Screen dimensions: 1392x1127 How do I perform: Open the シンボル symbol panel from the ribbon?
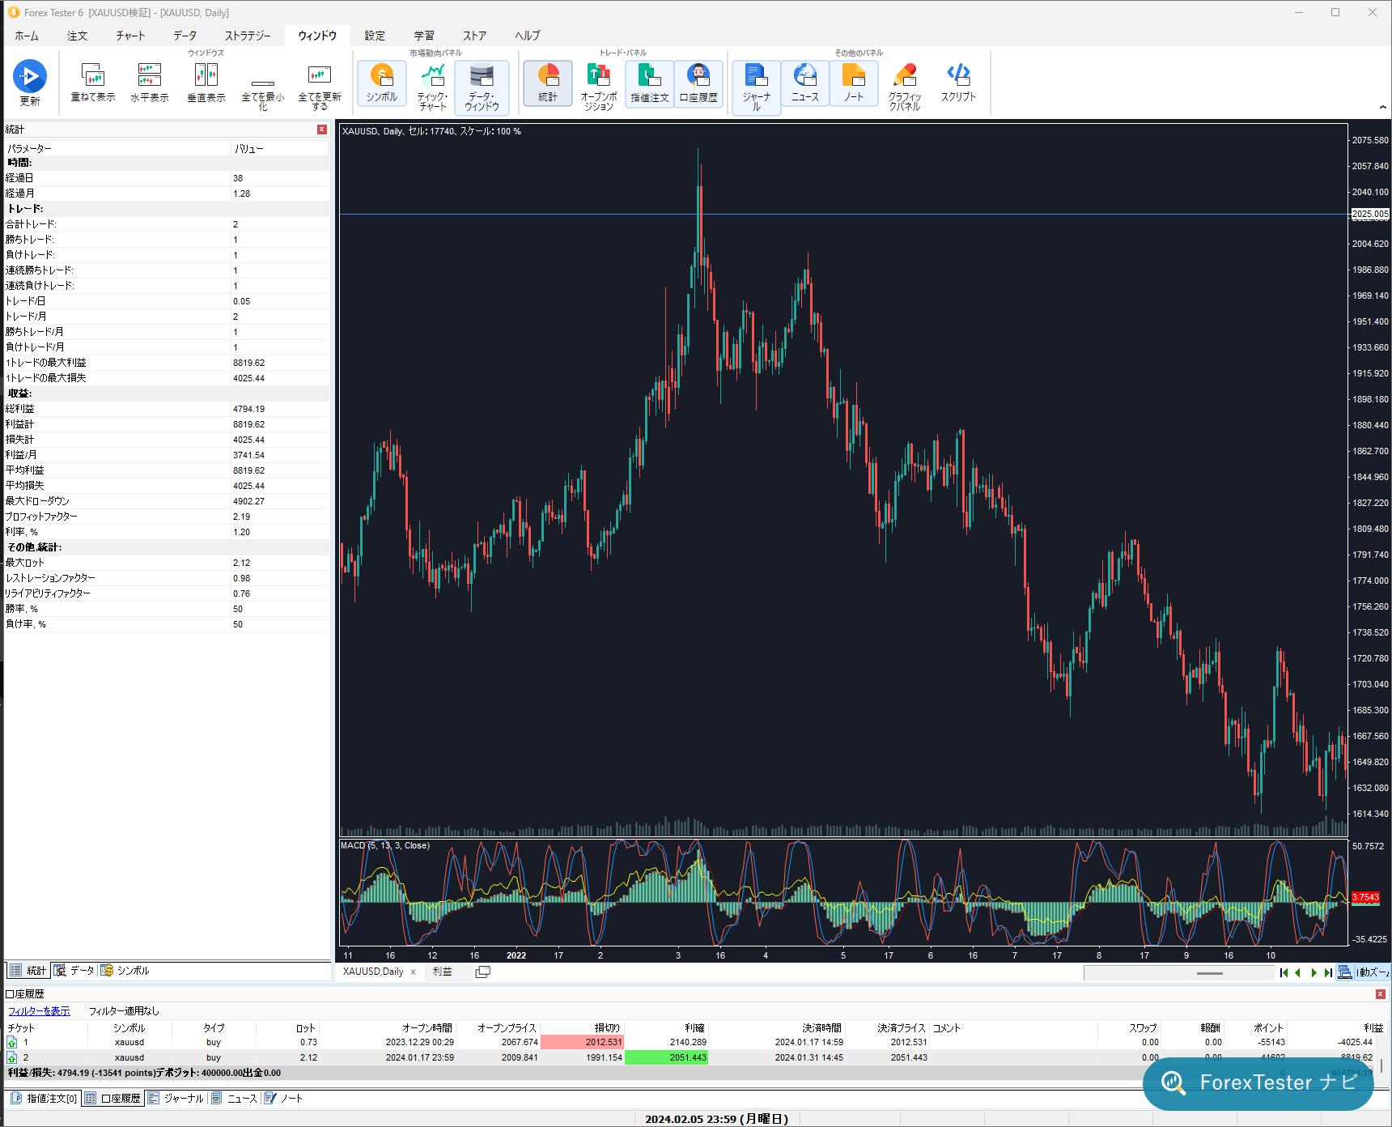381,83
